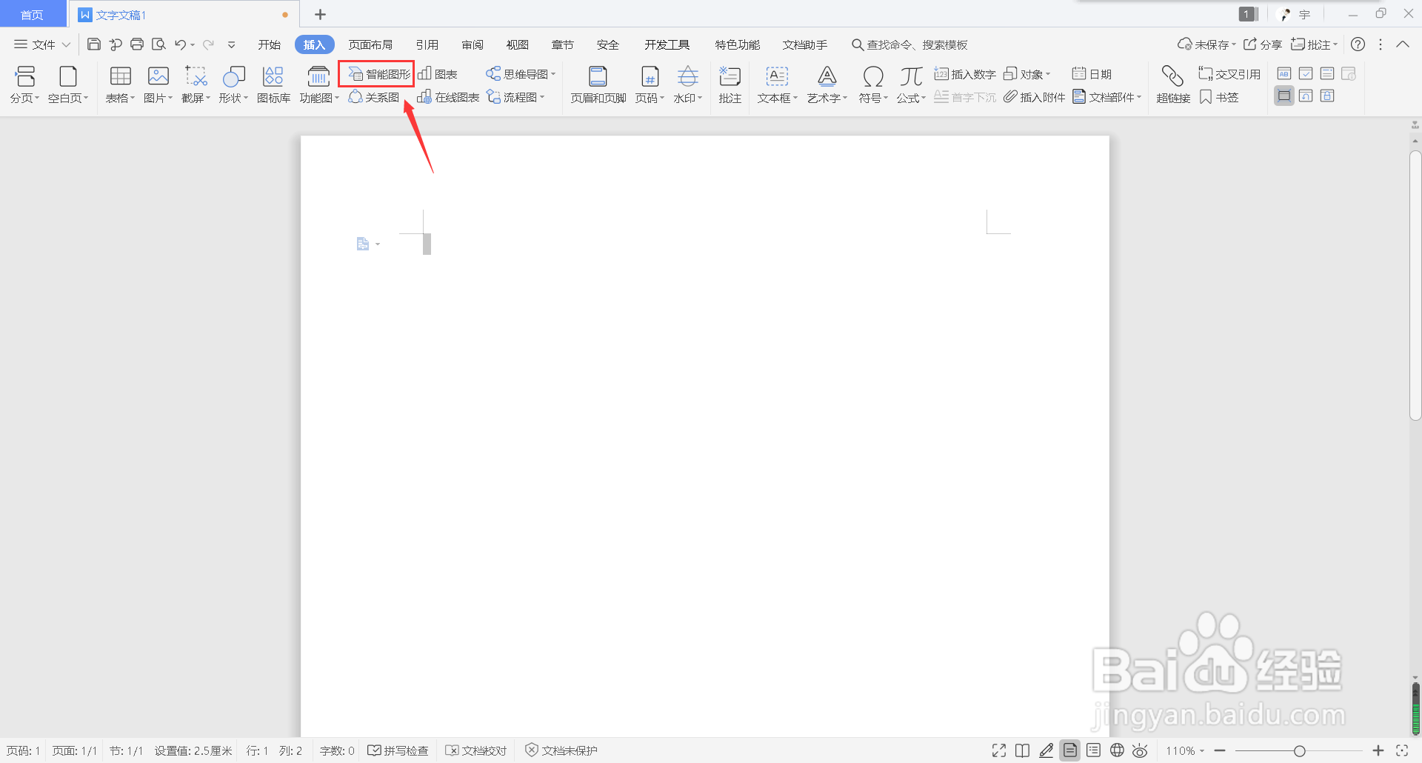Click the paste options icon in document
1422x763 pixels.
[x=363, y=244]
